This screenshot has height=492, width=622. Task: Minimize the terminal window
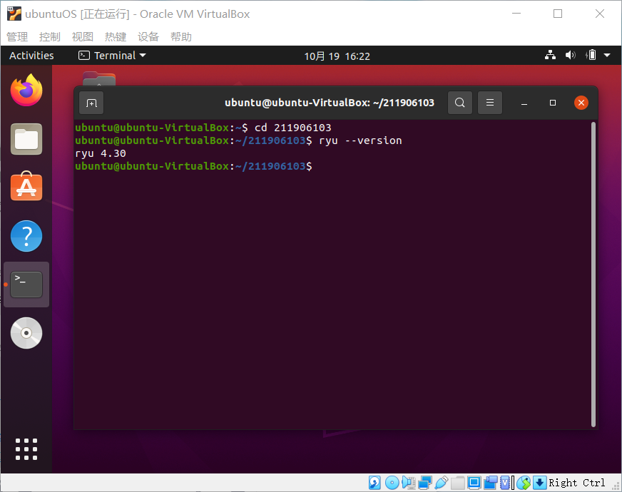click(524, 103)
